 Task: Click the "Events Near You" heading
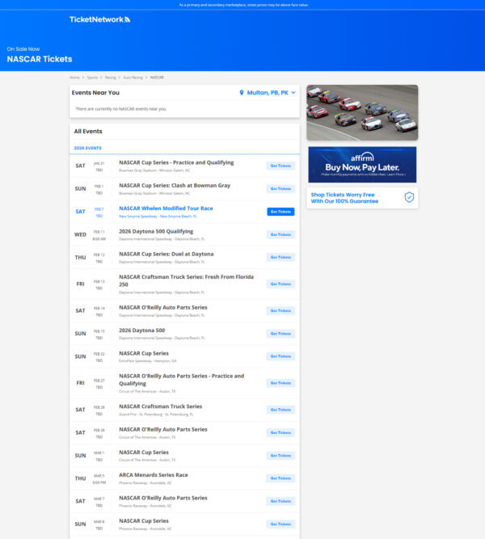click(95, 93)
